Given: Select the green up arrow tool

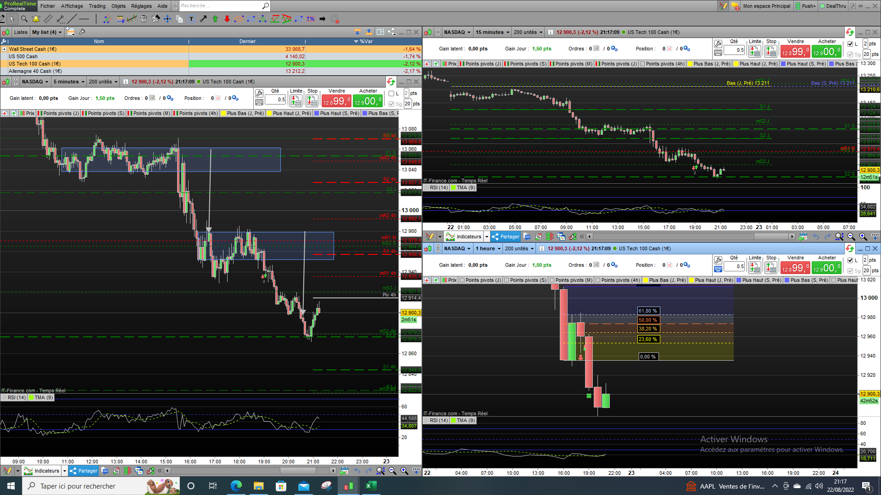Looking at the screenshot, I should [x=215, y=19].
